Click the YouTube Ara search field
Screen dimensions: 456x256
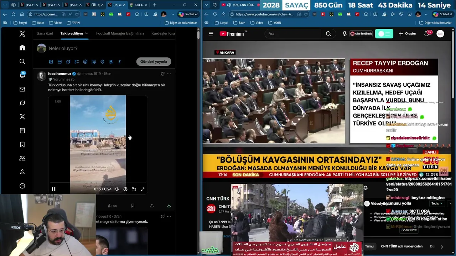pos(293,34)
